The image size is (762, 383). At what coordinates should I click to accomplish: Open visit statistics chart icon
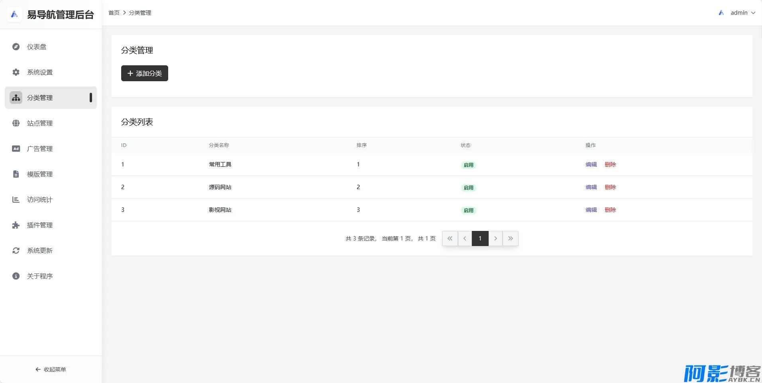tap(16, 199)
